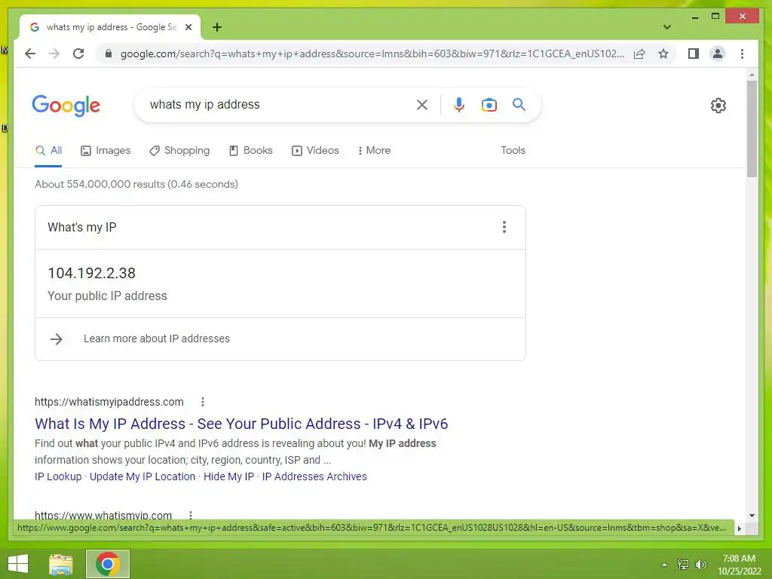Open options dots for whatismyip.com result
The height and width of the screenshot is (579, 772).
191,515
